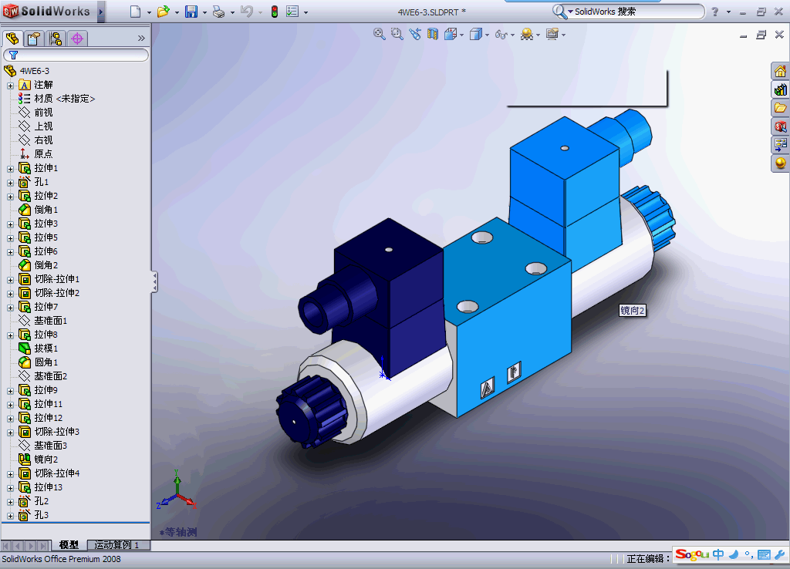The height and width of the screenshot is (569, 790).
Task: Expand the 注解 annotations node
Action: (x=10, y=85)
